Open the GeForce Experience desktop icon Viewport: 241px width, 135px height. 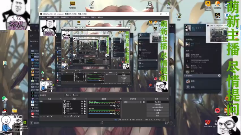(x=25, y=124)
